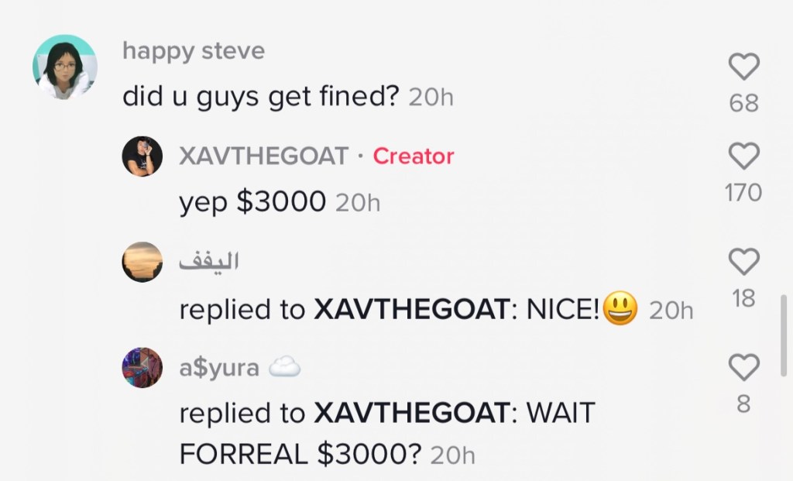Tap the XAVTHEGOAT creator username

click(263, 156)
